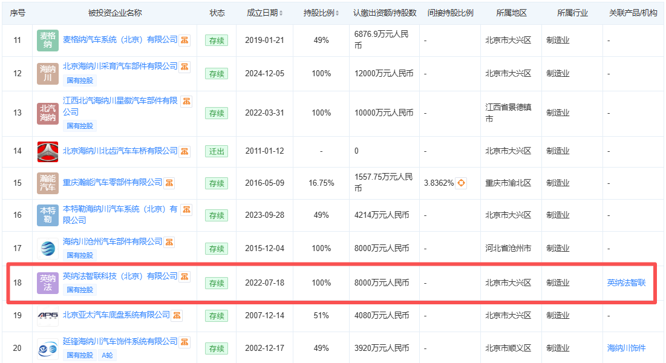Click the 2024-12-05 establishment date
Screen dimensions: 666x363
click(x=264, y=74)
